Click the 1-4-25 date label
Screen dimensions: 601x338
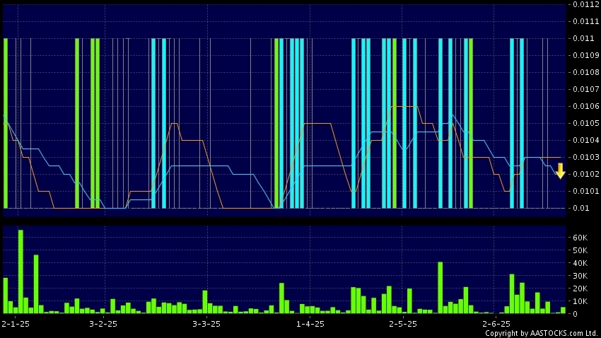310,324
